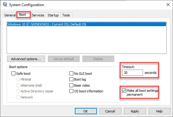Select the Windows 10 (C:\WINDOWS) boot entry
Viewport: 173px width, 117px height.
(x=87, y=24)
